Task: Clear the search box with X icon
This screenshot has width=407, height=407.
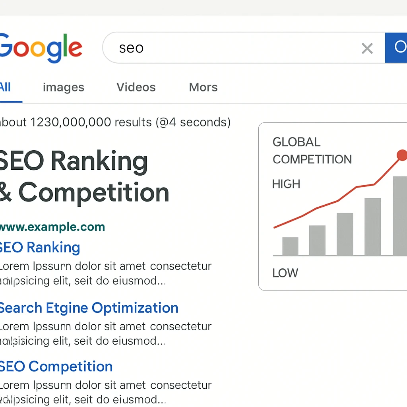Action: click(367, 48)
